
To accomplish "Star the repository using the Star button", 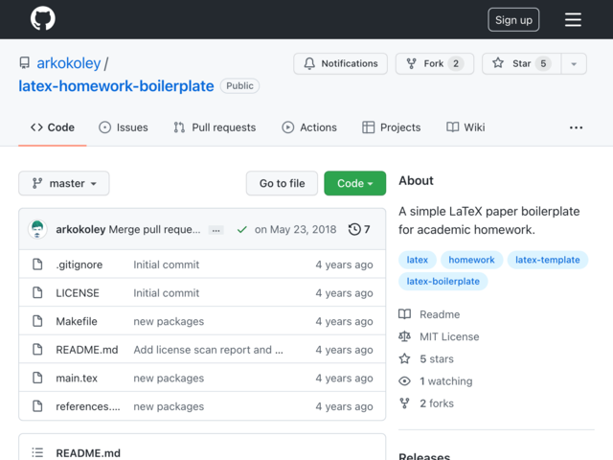I will point(521,63).
